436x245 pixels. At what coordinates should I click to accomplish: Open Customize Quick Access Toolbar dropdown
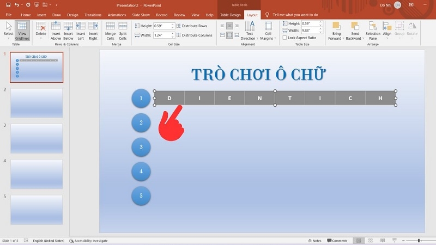(57, 5)
